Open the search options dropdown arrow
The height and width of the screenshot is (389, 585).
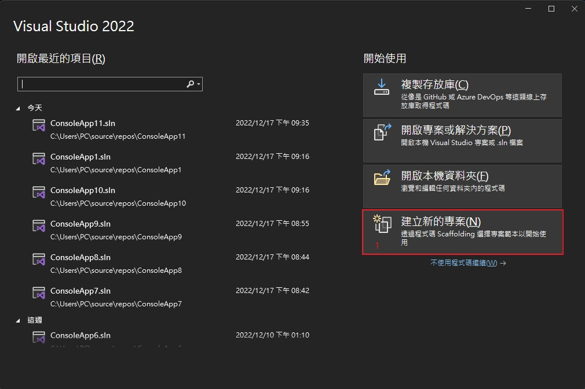(x=199, y=84)
